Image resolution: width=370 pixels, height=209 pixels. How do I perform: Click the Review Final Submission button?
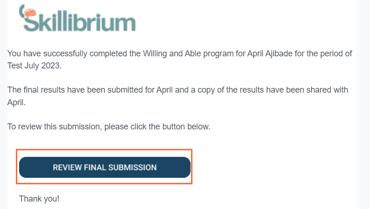click(x=105, y=167)
